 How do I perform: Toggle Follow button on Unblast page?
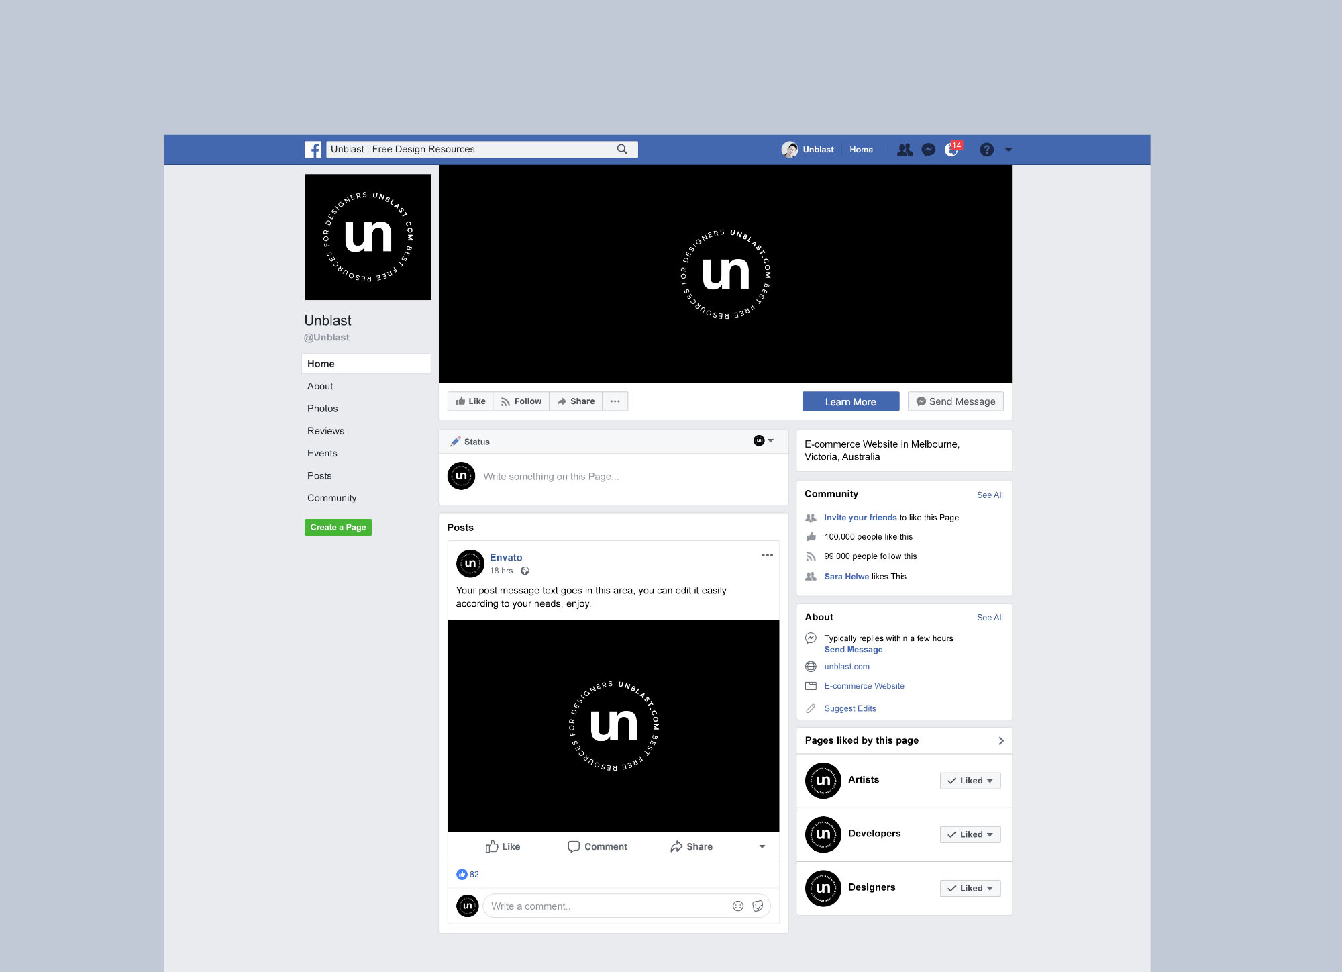click(521, 401)
